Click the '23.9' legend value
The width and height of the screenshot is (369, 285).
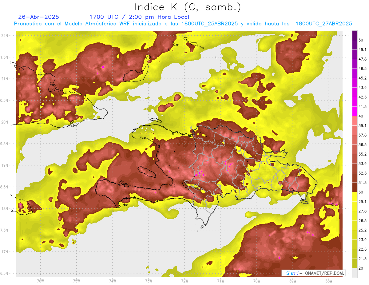point(363,239)
